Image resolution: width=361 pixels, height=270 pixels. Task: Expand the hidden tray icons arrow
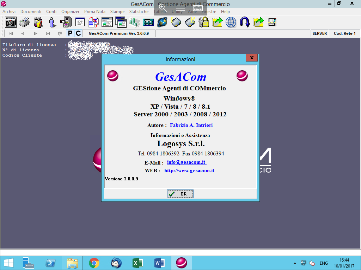[x=295, y=263]
